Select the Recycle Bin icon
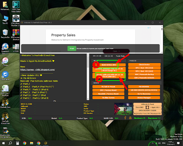183x146 pixels. (x=5, y=34)
